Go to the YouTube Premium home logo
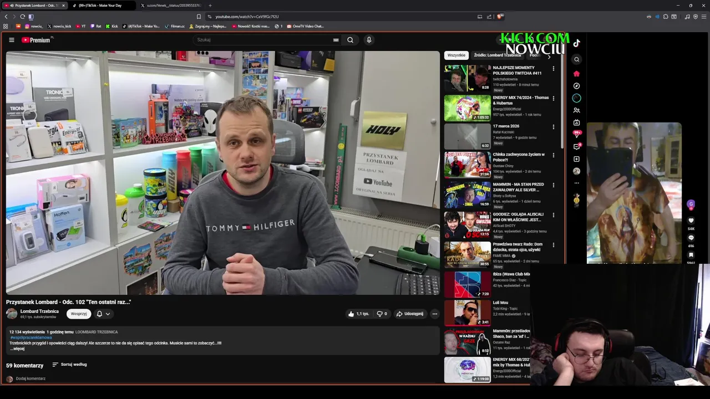The height and width of the screenshot is (399, 710). (x=37, y=40)
